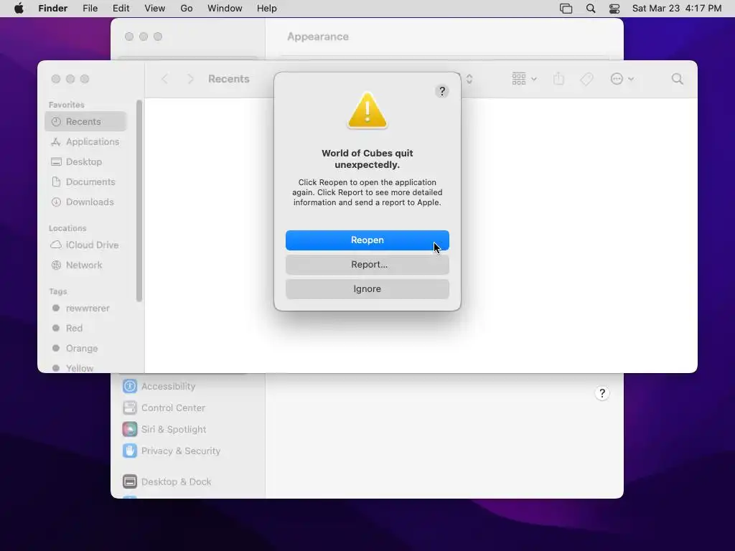
Task: Click the Reopen button in the crash dialog
Action: [x=367, y=240]
